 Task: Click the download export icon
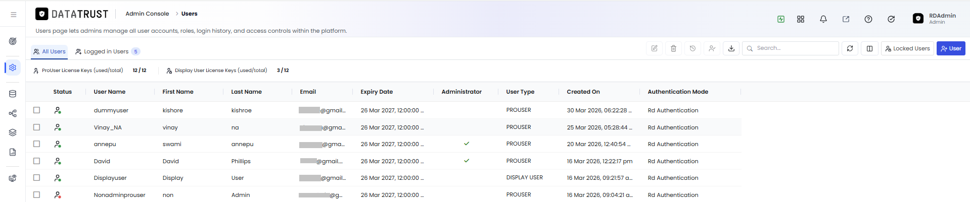pos(731,48)
